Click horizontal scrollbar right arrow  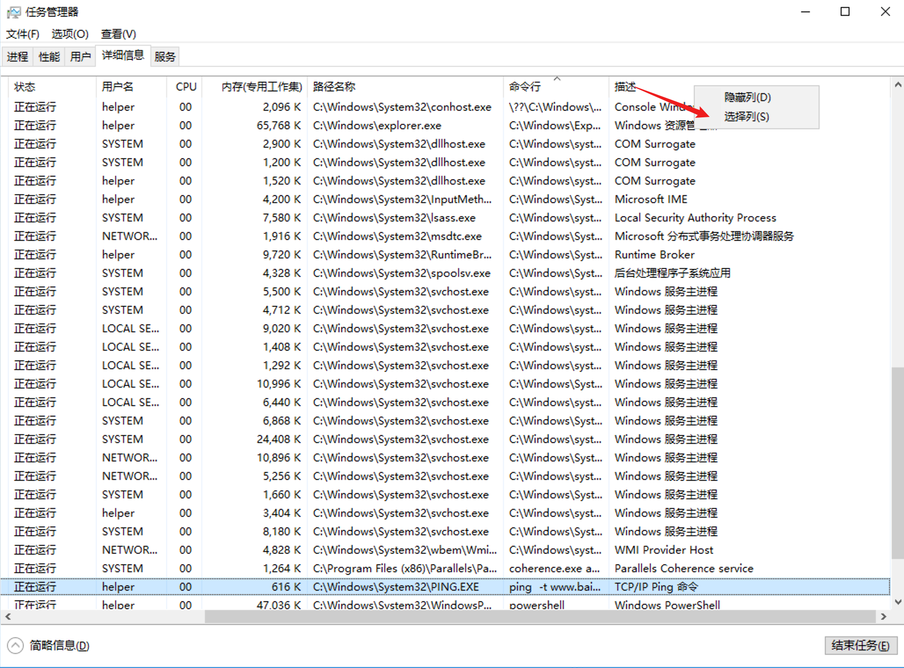884,617
